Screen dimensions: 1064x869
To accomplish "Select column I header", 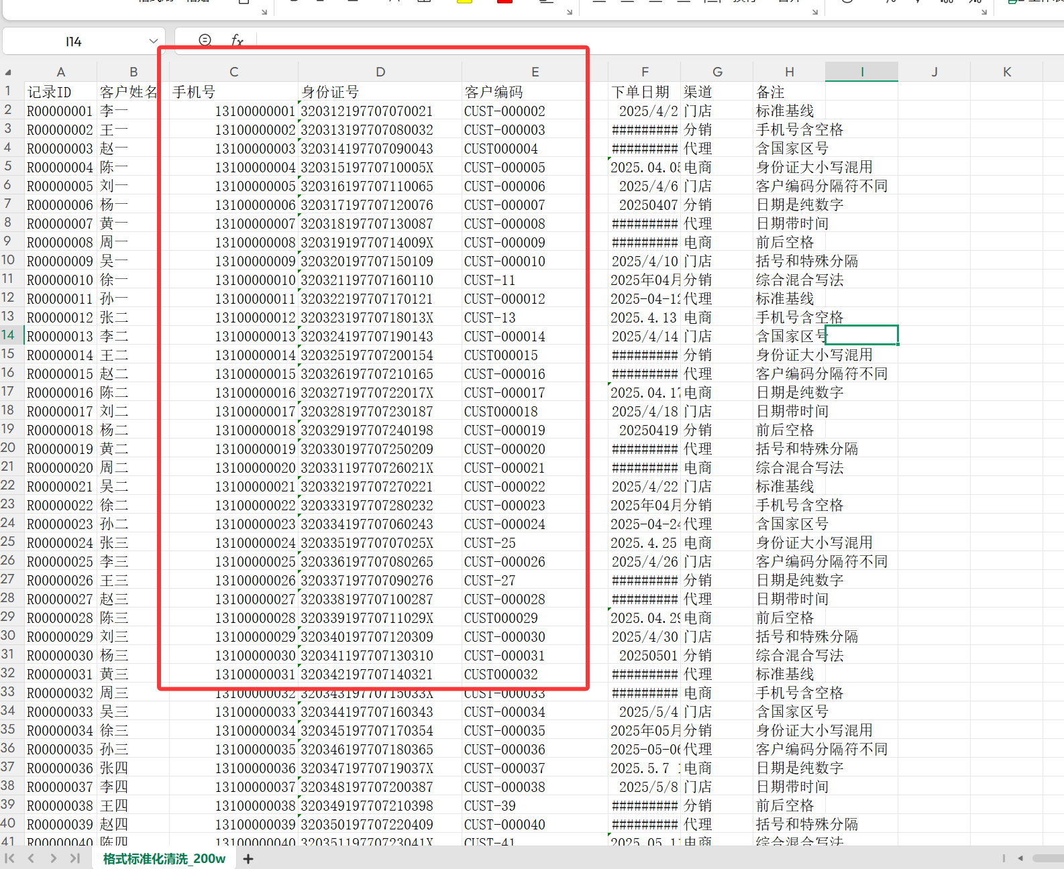I will (x=861, y=72).
